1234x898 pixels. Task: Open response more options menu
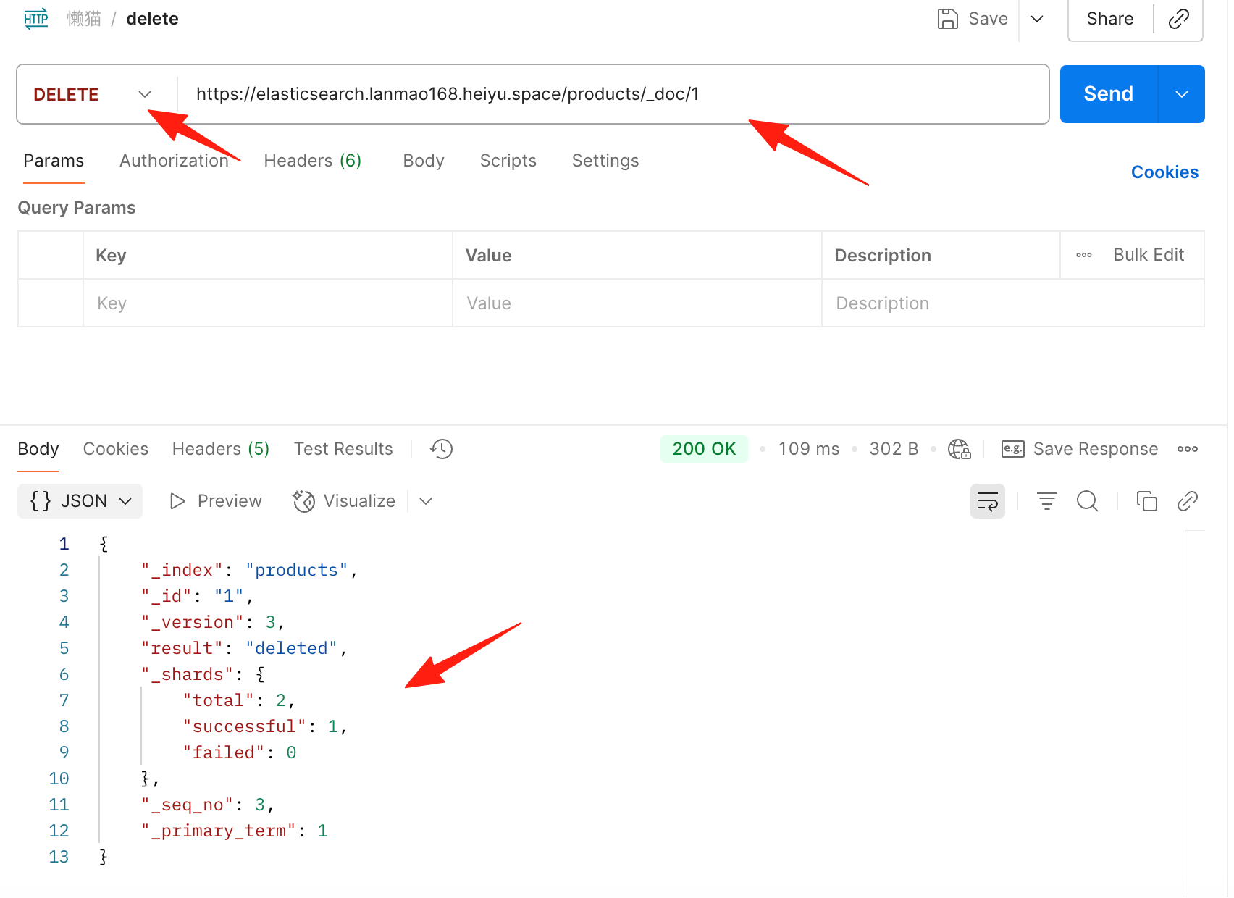point(1187,449)
